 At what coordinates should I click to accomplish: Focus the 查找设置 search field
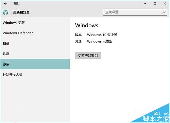135,12
